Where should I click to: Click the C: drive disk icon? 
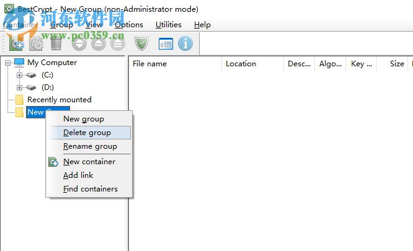(31, 75)
